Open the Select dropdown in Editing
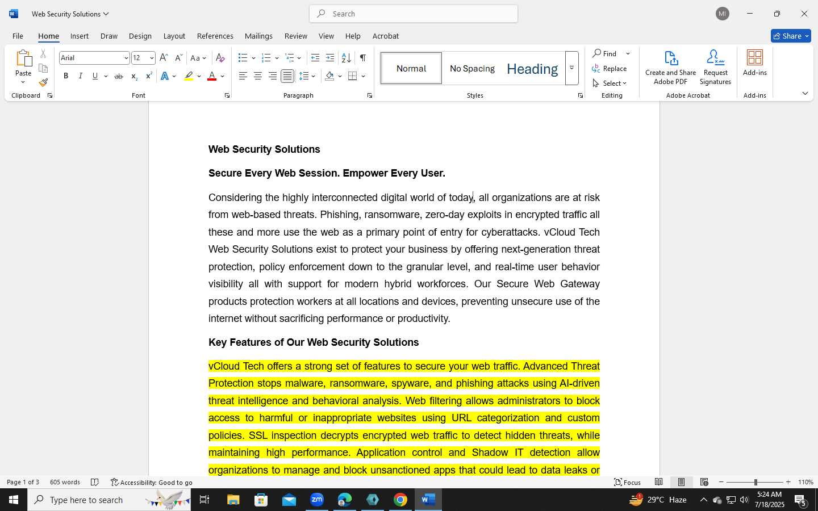Viewport: 818px width, 511px height. (610, 83)
